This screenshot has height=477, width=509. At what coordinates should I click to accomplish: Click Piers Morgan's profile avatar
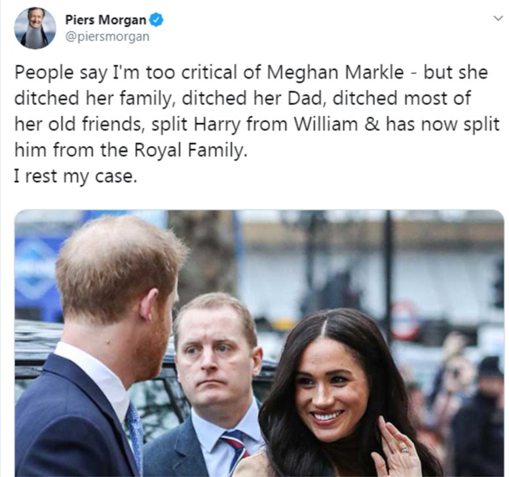pyautogui.click(x=35, y=29)
